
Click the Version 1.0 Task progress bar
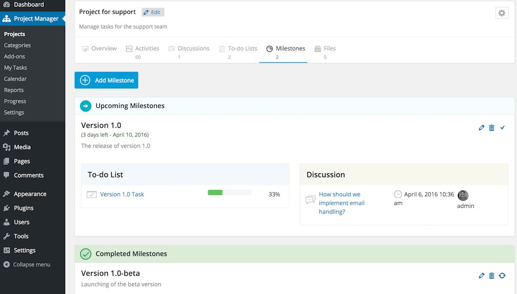[229, 193]
